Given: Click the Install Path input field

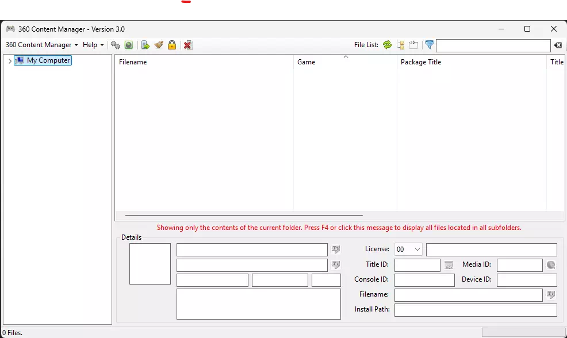Looking at the screenshot, I should 476,310.
